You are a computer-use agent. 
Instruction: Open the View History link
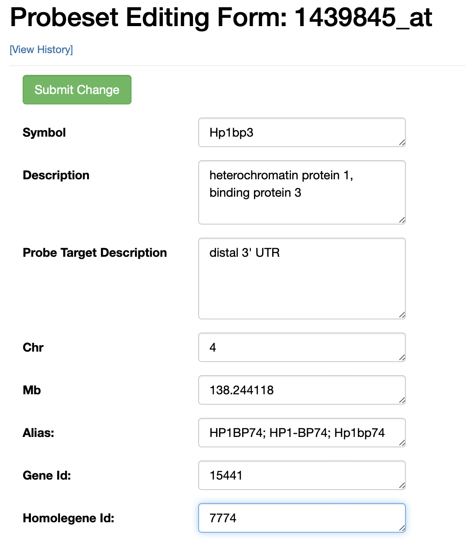tap(41, 50)
